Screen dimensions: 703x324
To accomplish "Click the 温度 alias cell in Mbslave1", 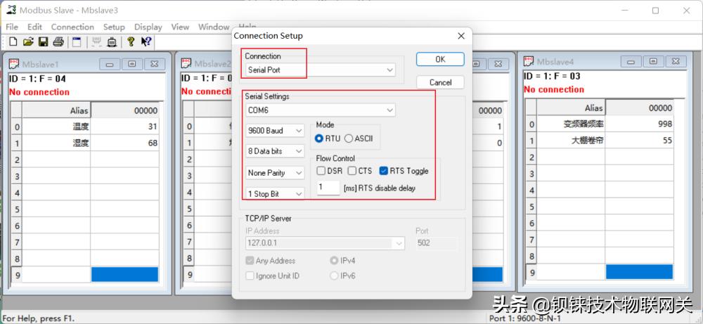I will pos(56,127).
